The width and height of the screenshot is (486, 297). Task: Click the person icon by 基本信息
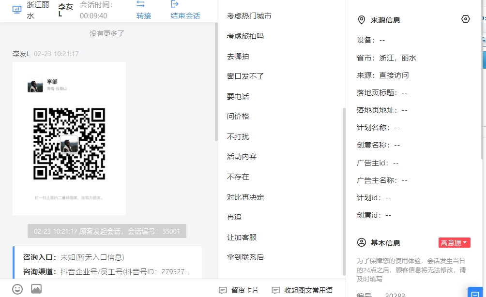click(362, 242)
